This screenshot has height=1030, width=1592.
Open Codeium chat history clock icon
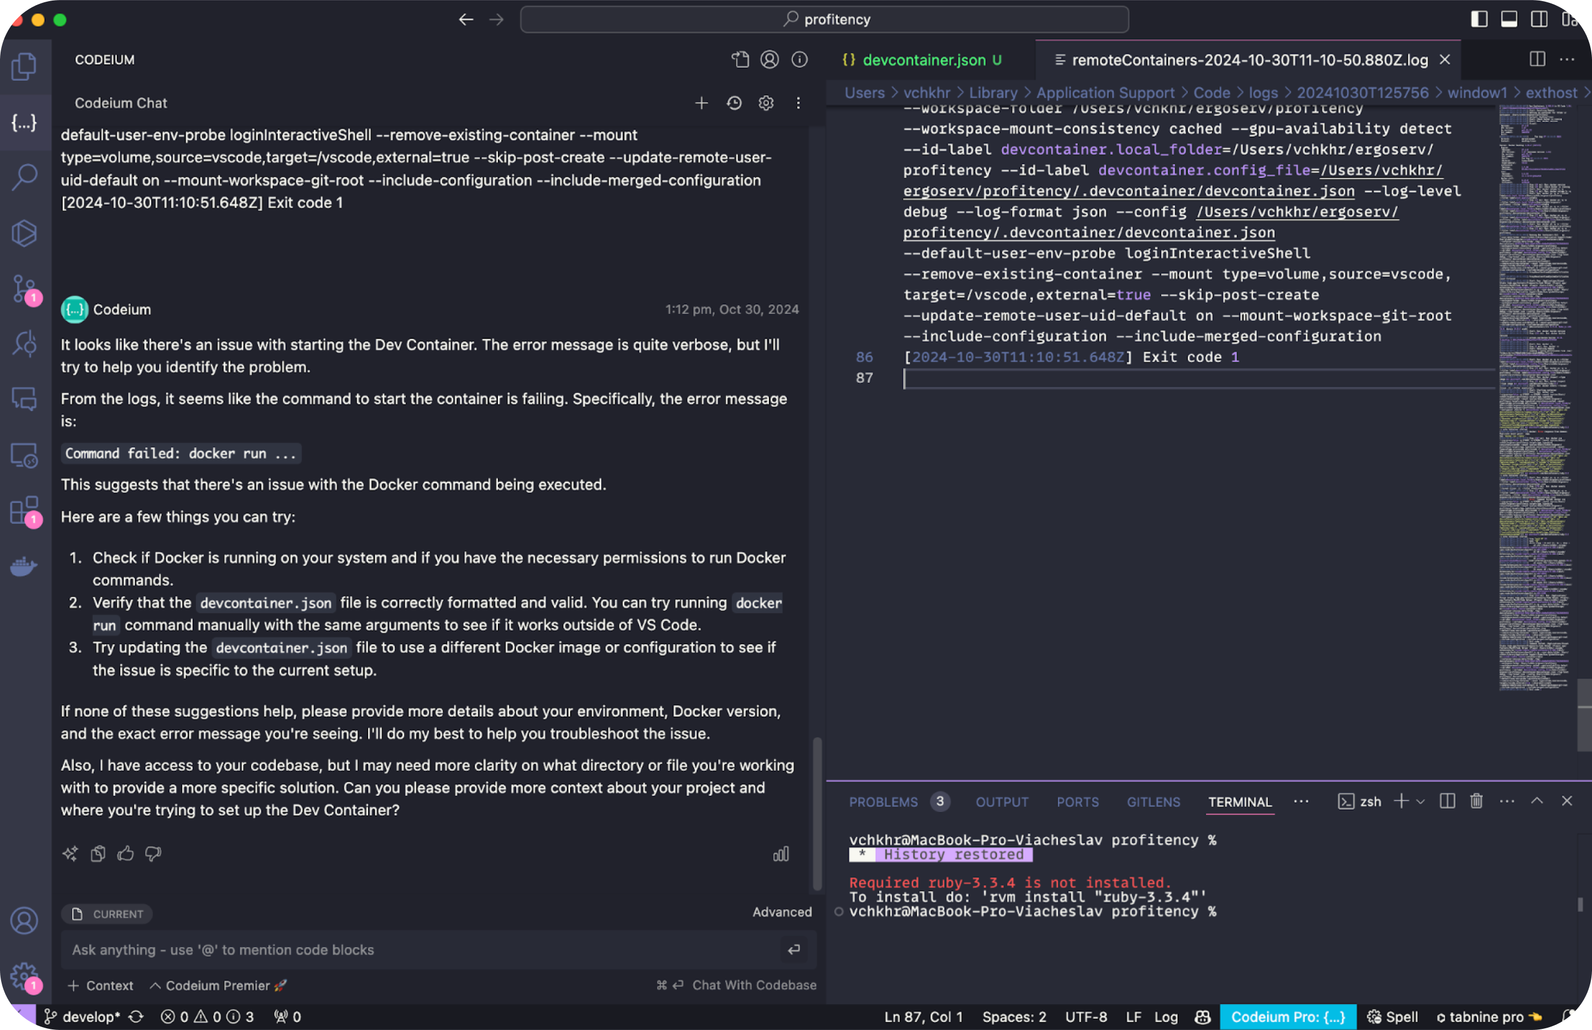734,103
